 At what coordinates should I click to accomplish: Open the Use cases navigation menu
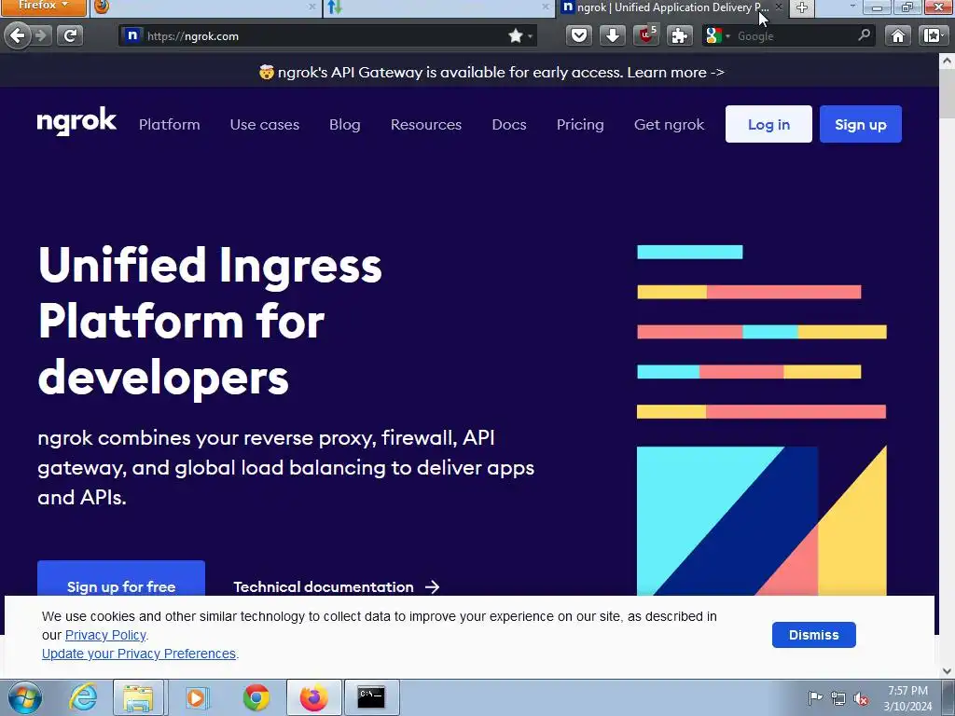coord(264,124)
